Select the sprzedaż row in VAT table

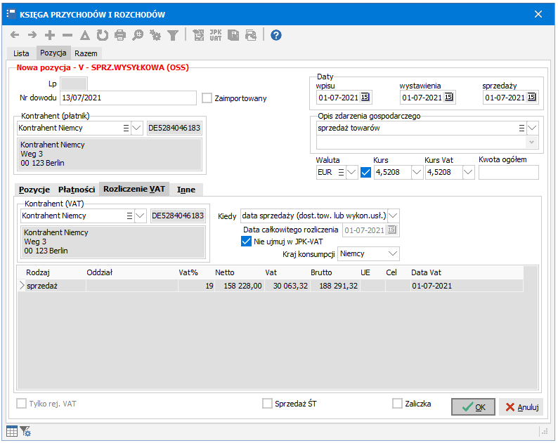point(271,286)
